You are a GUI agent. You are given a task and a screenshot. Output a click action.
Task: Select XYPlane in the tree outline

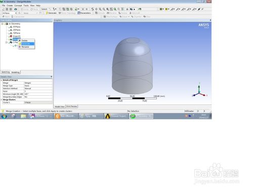pyautogui.click(x=17, y=27)
